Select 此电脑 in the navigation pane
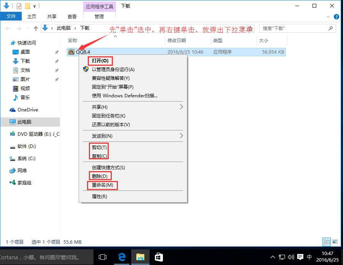This screenshot has height=265, width=343. pos(24,122)
